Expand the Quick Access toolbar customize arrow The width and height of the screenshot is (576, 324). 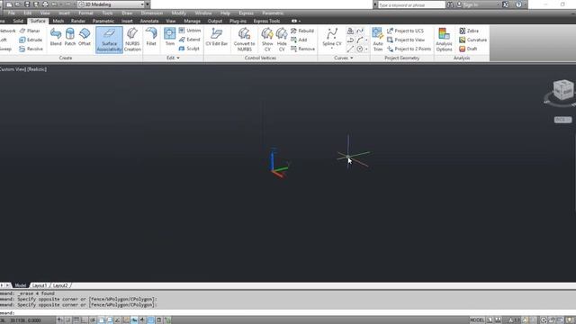[x=148, y=4]
